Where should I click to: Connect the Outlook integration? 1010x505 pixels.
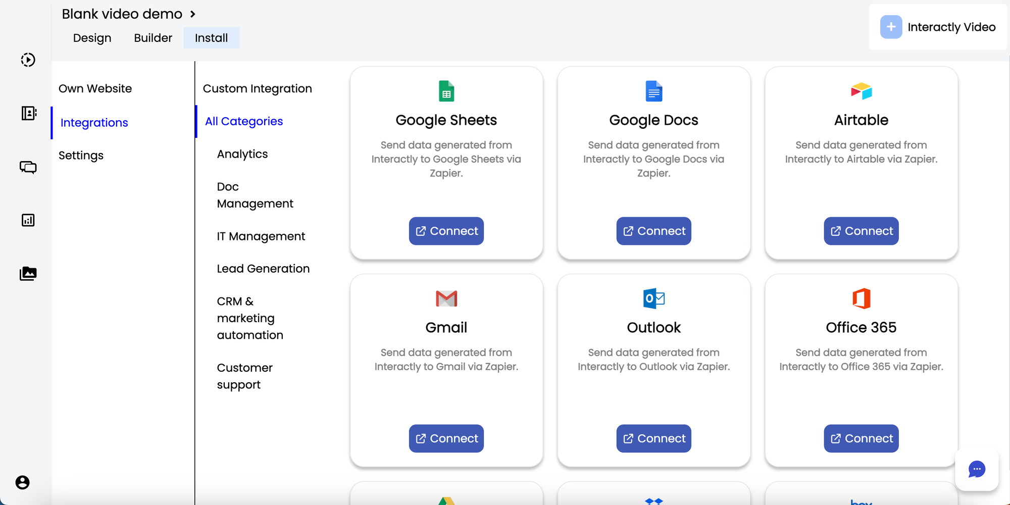(654, 438)
